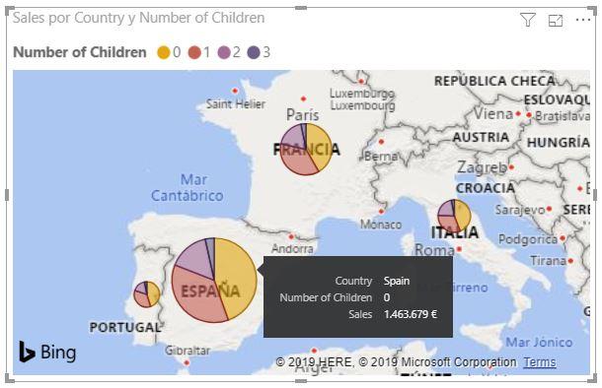The width and height of the screenshot is (602, 388).
Task: Click the Spain sales tooltip box
Action: [358, 296]
